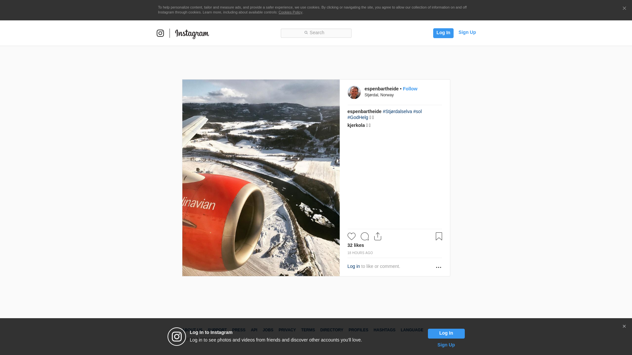Click the Instagram camera glyph logo
The image size is (632, 355).
pos(160,33)
